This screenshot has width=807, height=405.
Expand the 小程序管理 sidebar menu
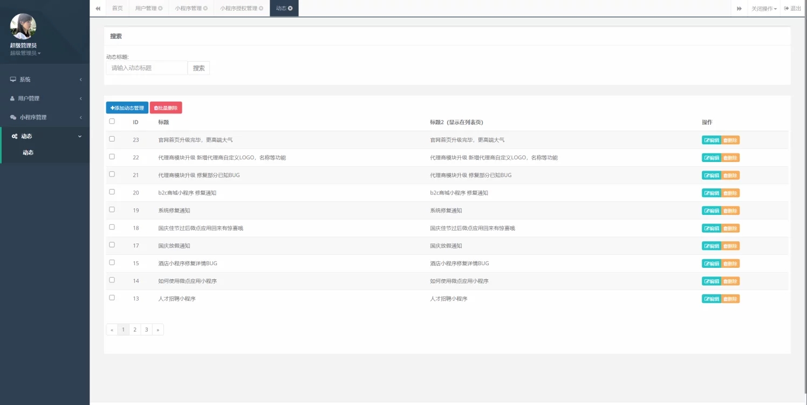point(45,117)
